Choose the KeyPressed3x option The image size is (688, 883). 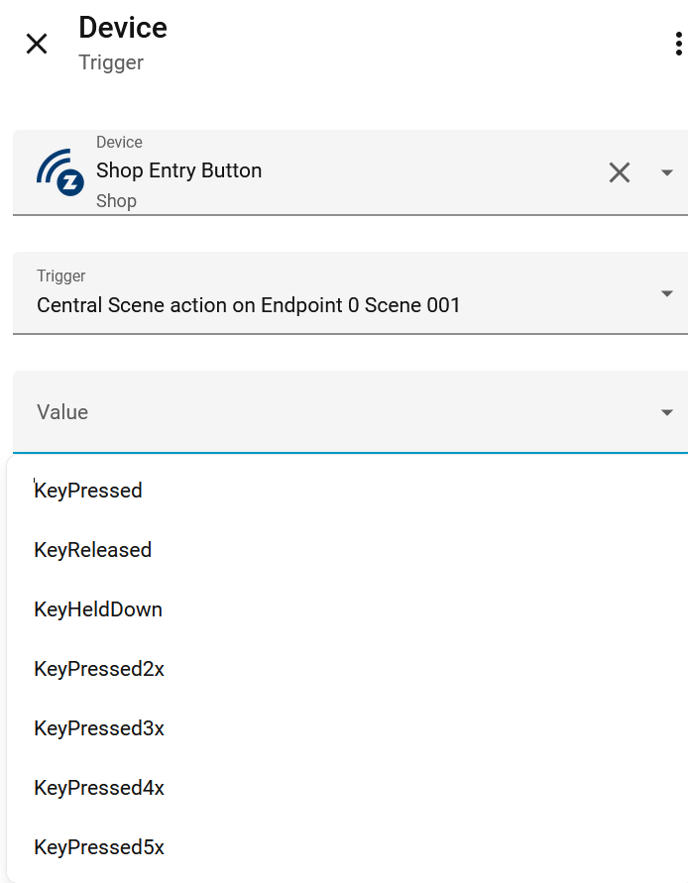click(99, 728)
